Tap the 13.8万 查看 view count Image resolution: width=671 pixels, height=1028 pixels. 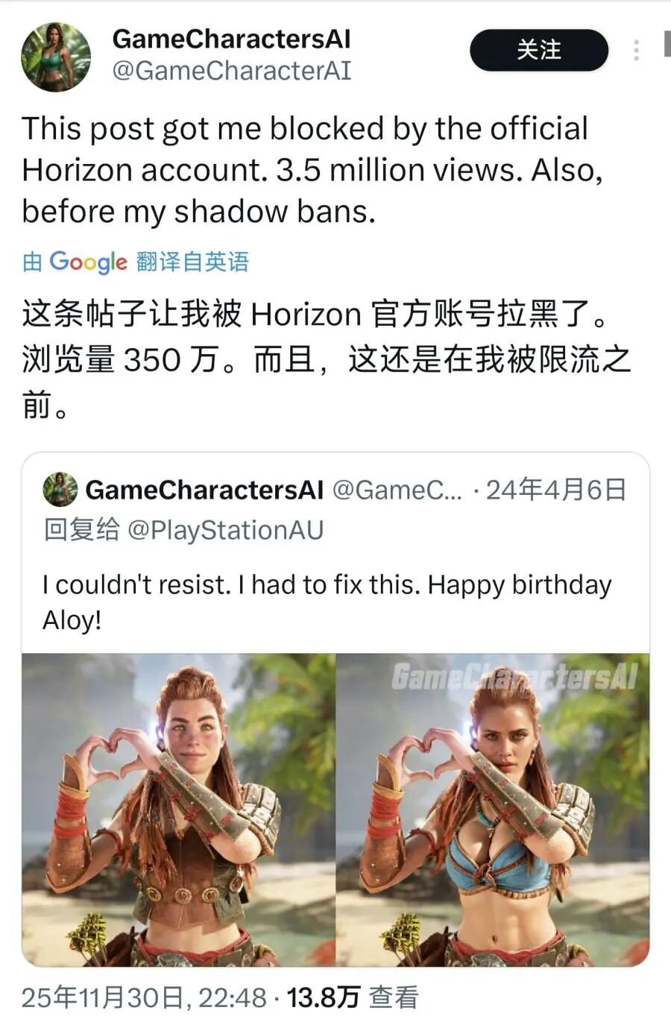pyautogui.click(x=353, y=997)
